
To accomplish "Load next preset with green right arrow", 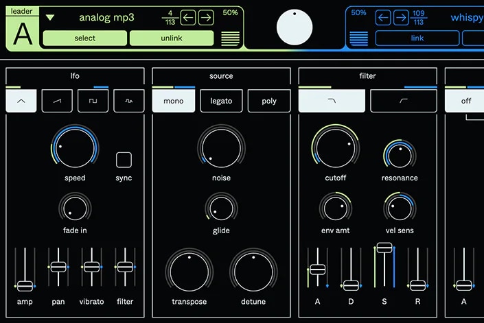I will (x=206, y=18).
